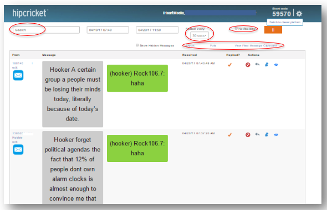Click blue pin icon on 07:37:20 AM row
The image size is (327, 210).
click(267, 135)
